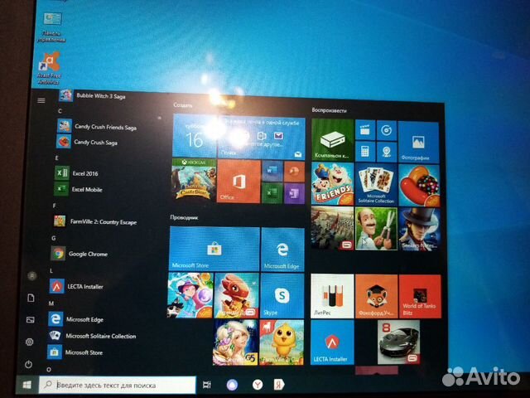Click the taskbar search text field
The height and width of the screenshot is (398, 530).
coord(120,386)
